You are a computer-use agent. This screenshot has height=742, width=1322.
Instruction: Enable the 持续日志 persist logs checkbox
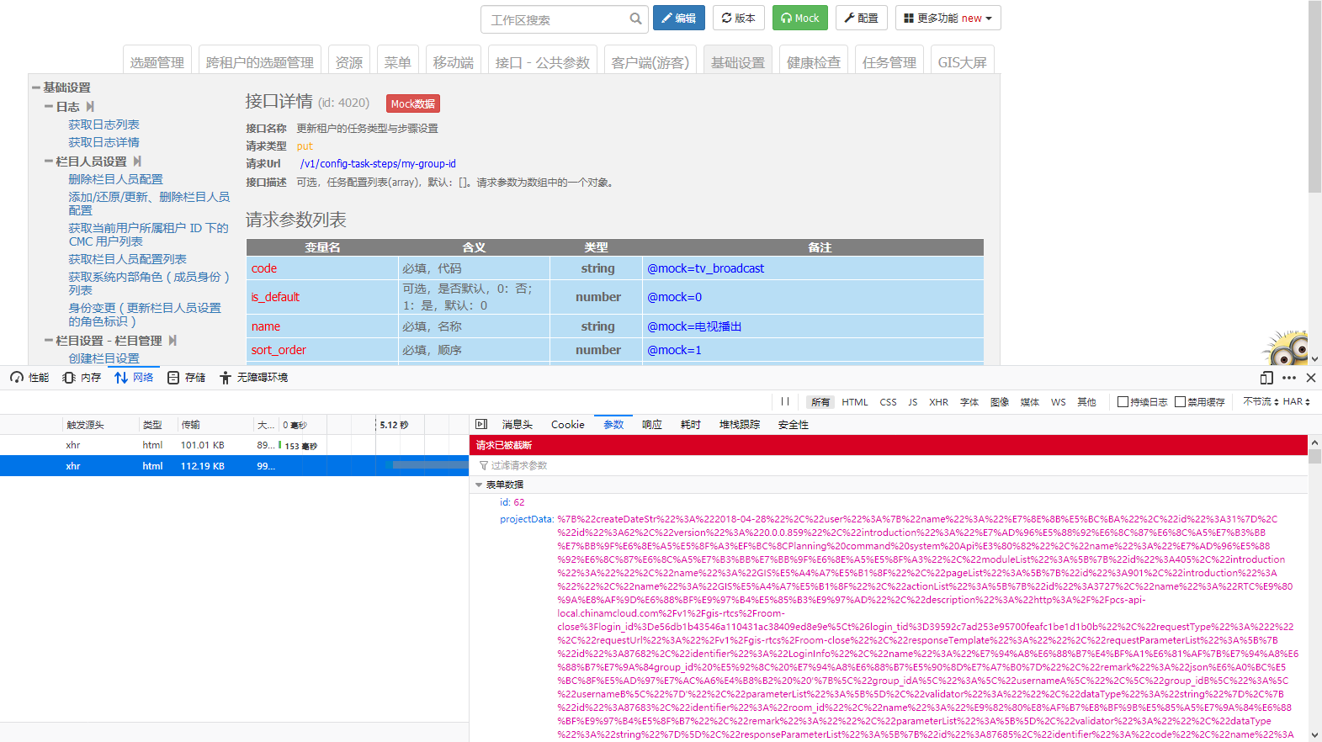coord(1123,402)
